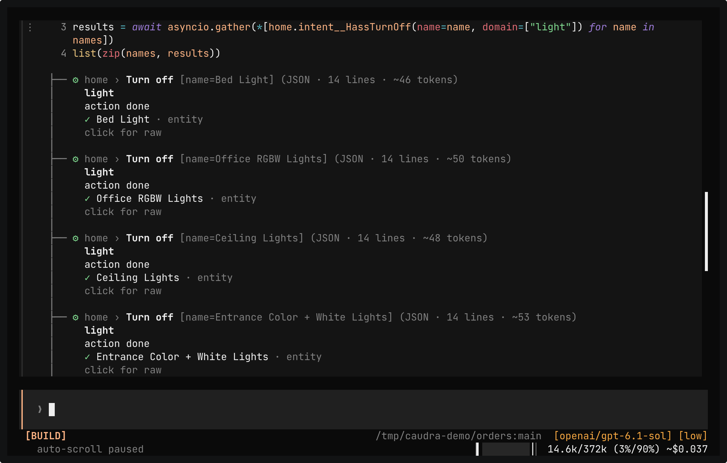727x463 pixels.
Task: Click the vertical scrollbar thumb
Action: click(x=706, y=231)
